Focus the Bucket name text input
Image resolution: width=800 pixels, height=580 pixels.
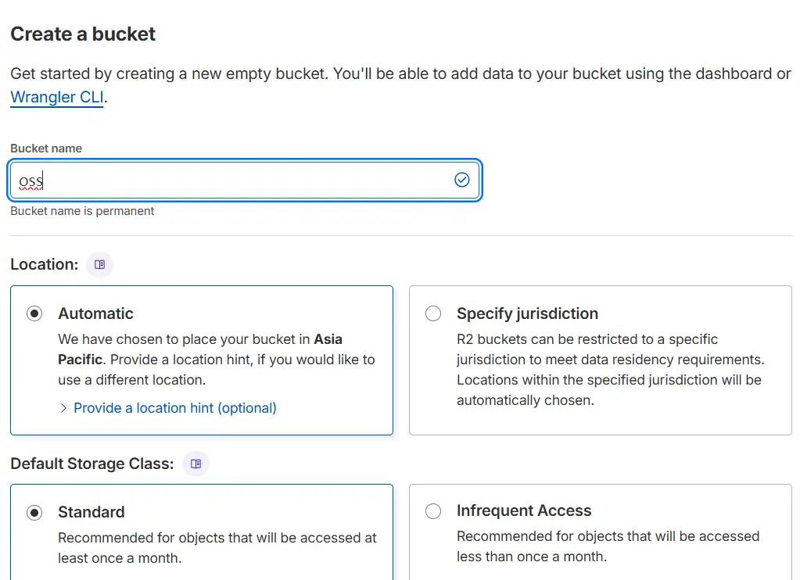(x=235, y=181)
